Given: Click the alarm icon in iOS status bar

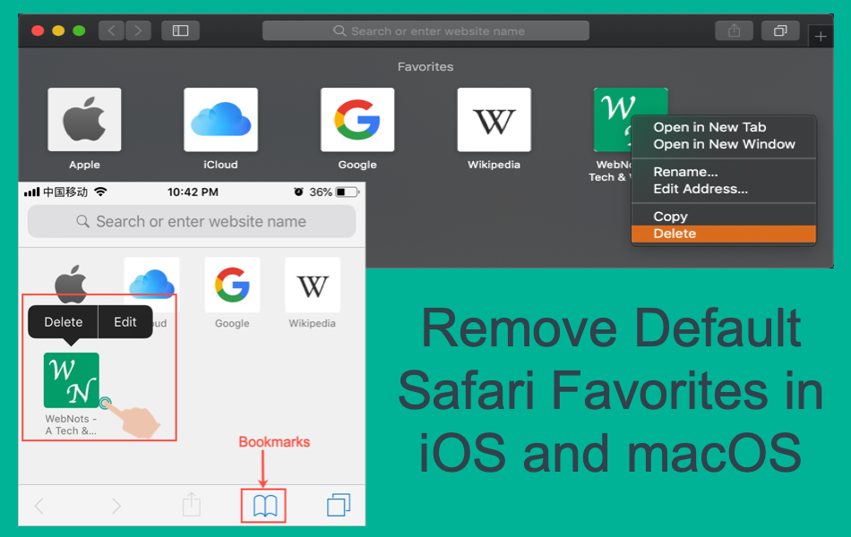Looking at the screenshot, I should (x=298, y=192).
